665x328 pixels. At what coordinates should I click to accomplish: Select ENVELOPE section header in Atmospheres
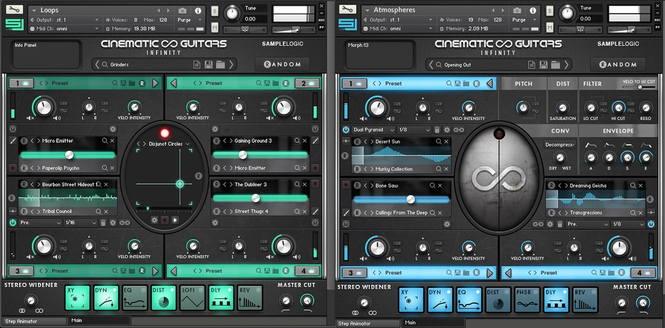tap(618, 131)
